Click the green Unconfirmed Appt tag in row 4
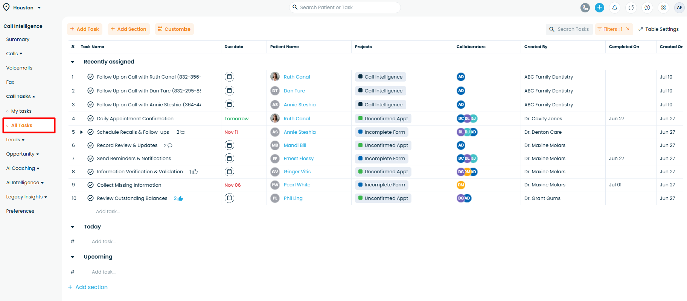The width and height of the screenshot is (687, 301). (x=383, y=118)
